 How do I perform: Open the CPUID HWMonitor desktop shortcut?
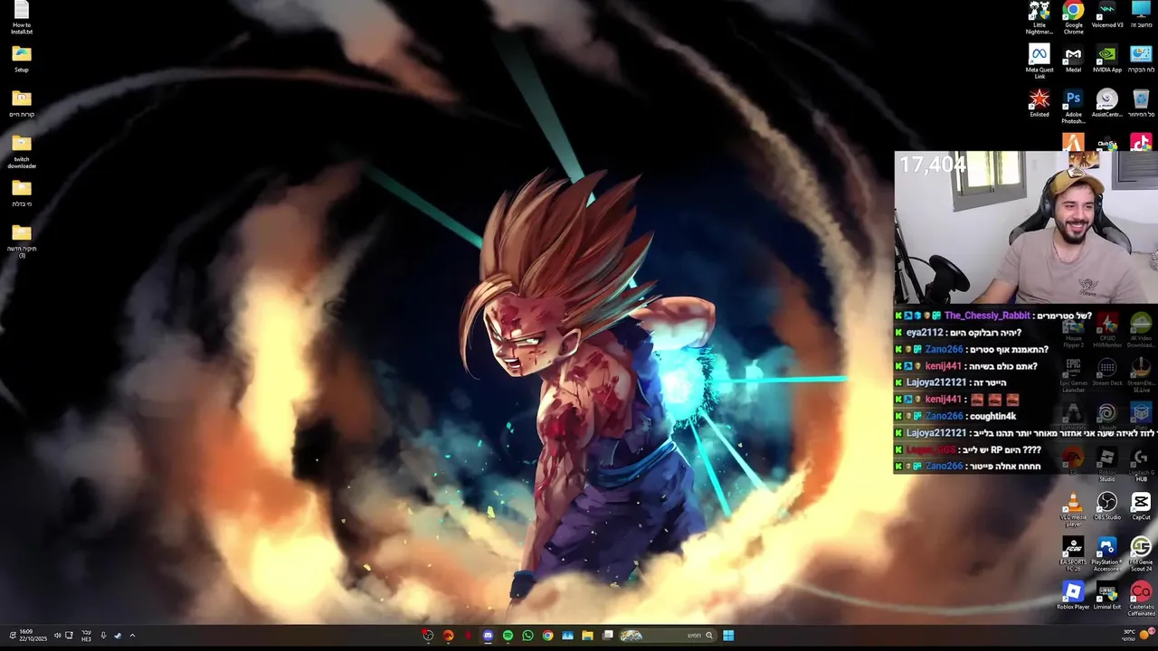(1107, 330)
